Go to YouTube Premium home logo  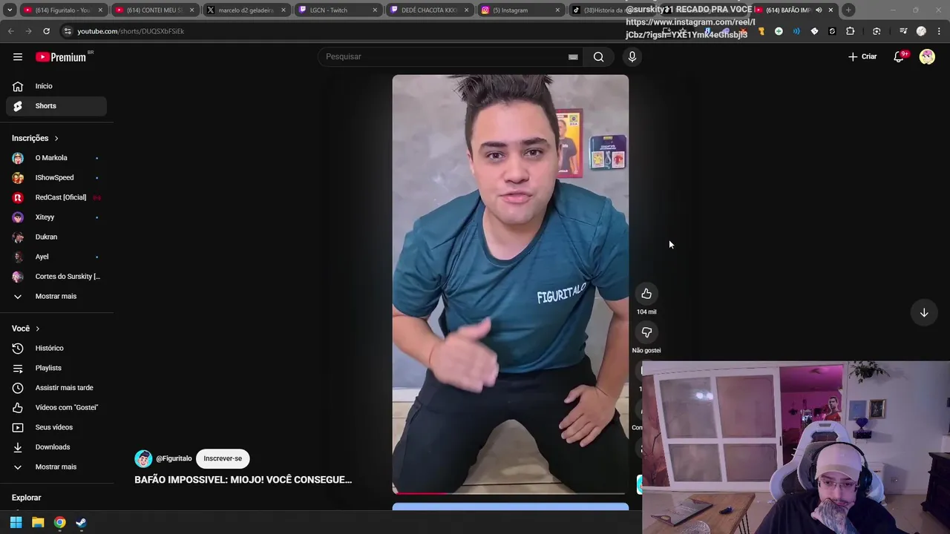point(61,57)
